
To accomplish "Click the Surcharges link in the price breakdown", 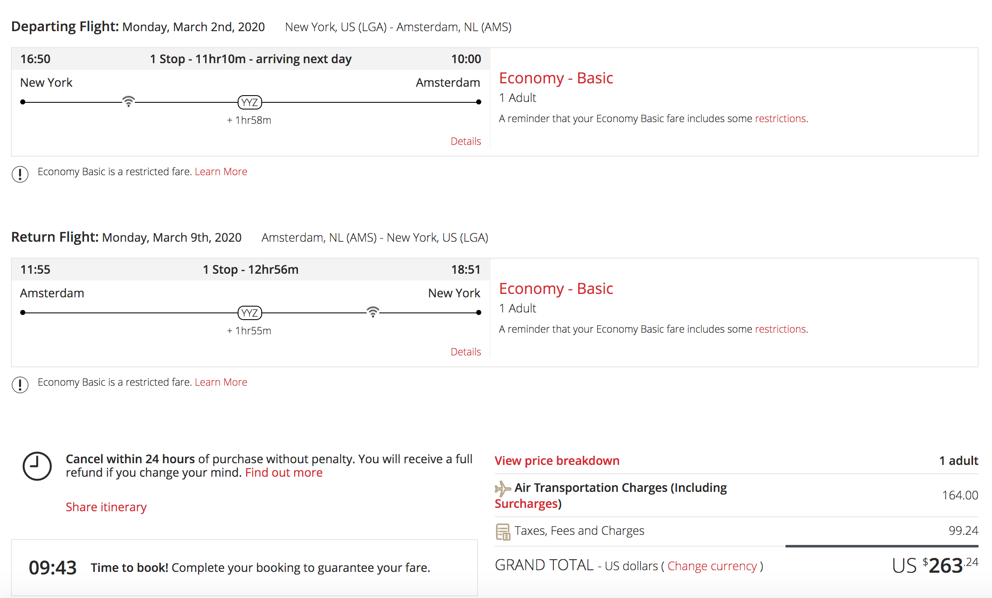I will pyautogui.click(x=526, y=504).
